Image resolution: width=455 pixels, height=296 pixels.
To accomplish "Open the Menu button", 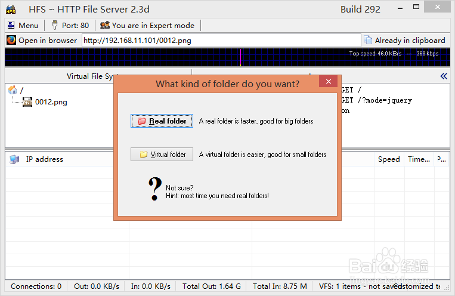I will (x=23, y=26).
